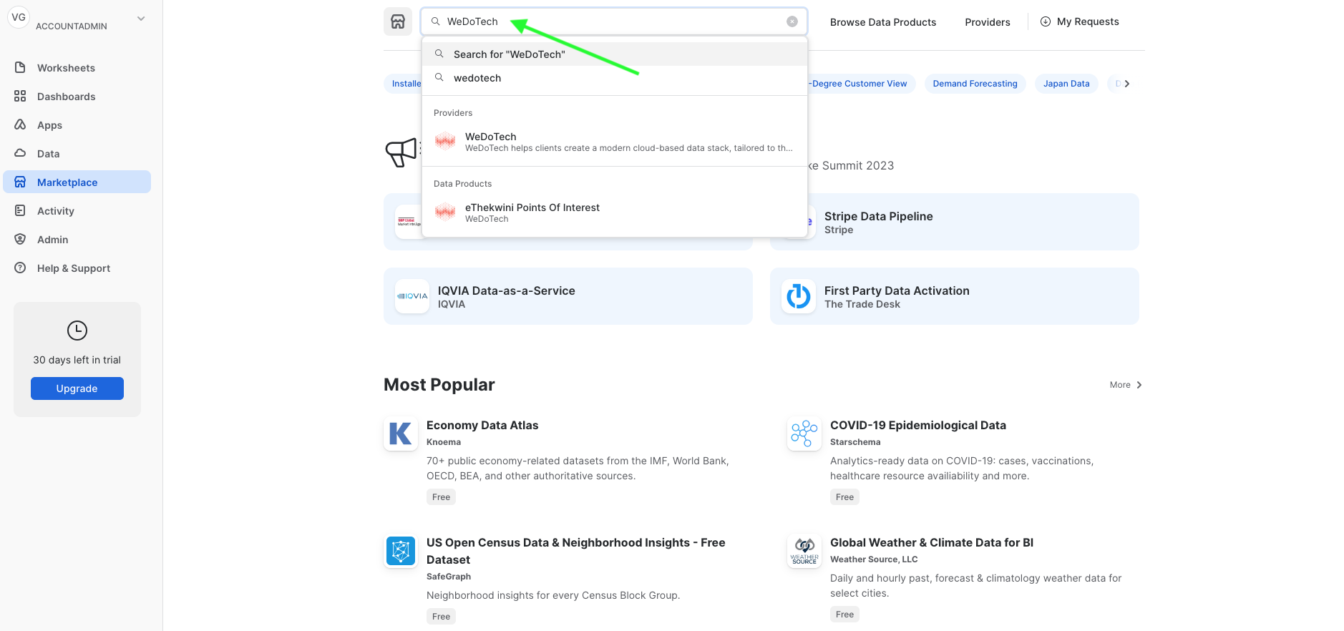Image resolution: width=1344 pixels, height=631 pixels.
Task: Click the Admin shield icon
Action: click(x=20, y=239)
